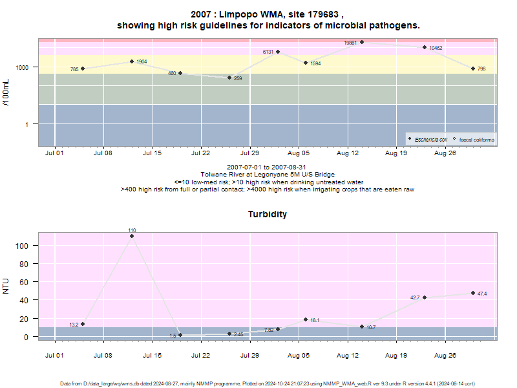Viewport: 517px width, 388px height.
Task: Click 'Jul 29' on the microbial chart x-axis
Action: coord(249,153)
